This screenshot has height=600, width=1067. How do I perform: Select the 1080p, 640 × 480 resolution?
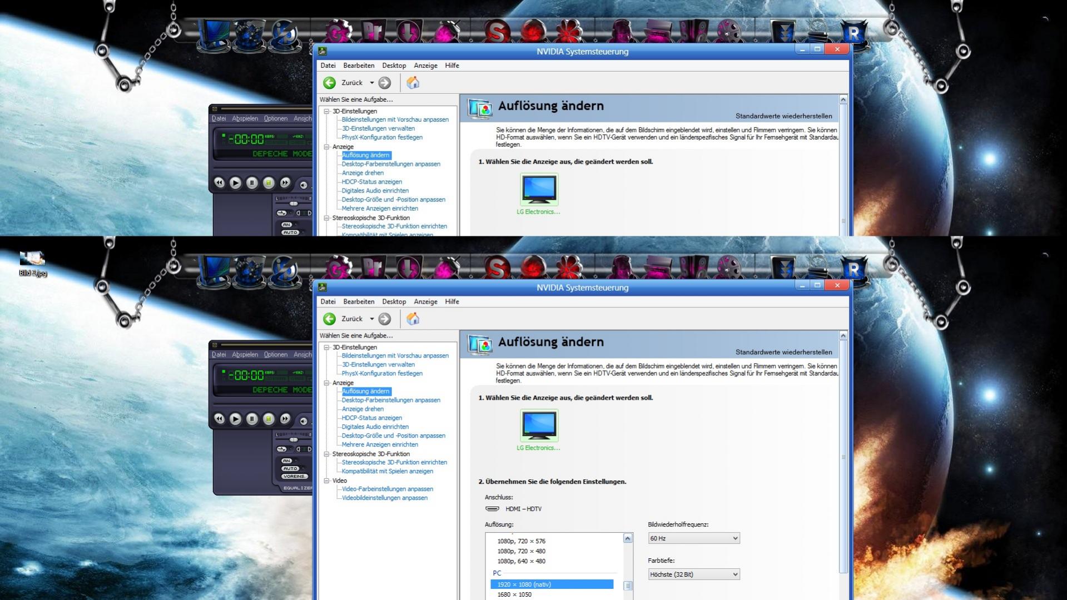(x=521, y=561)
